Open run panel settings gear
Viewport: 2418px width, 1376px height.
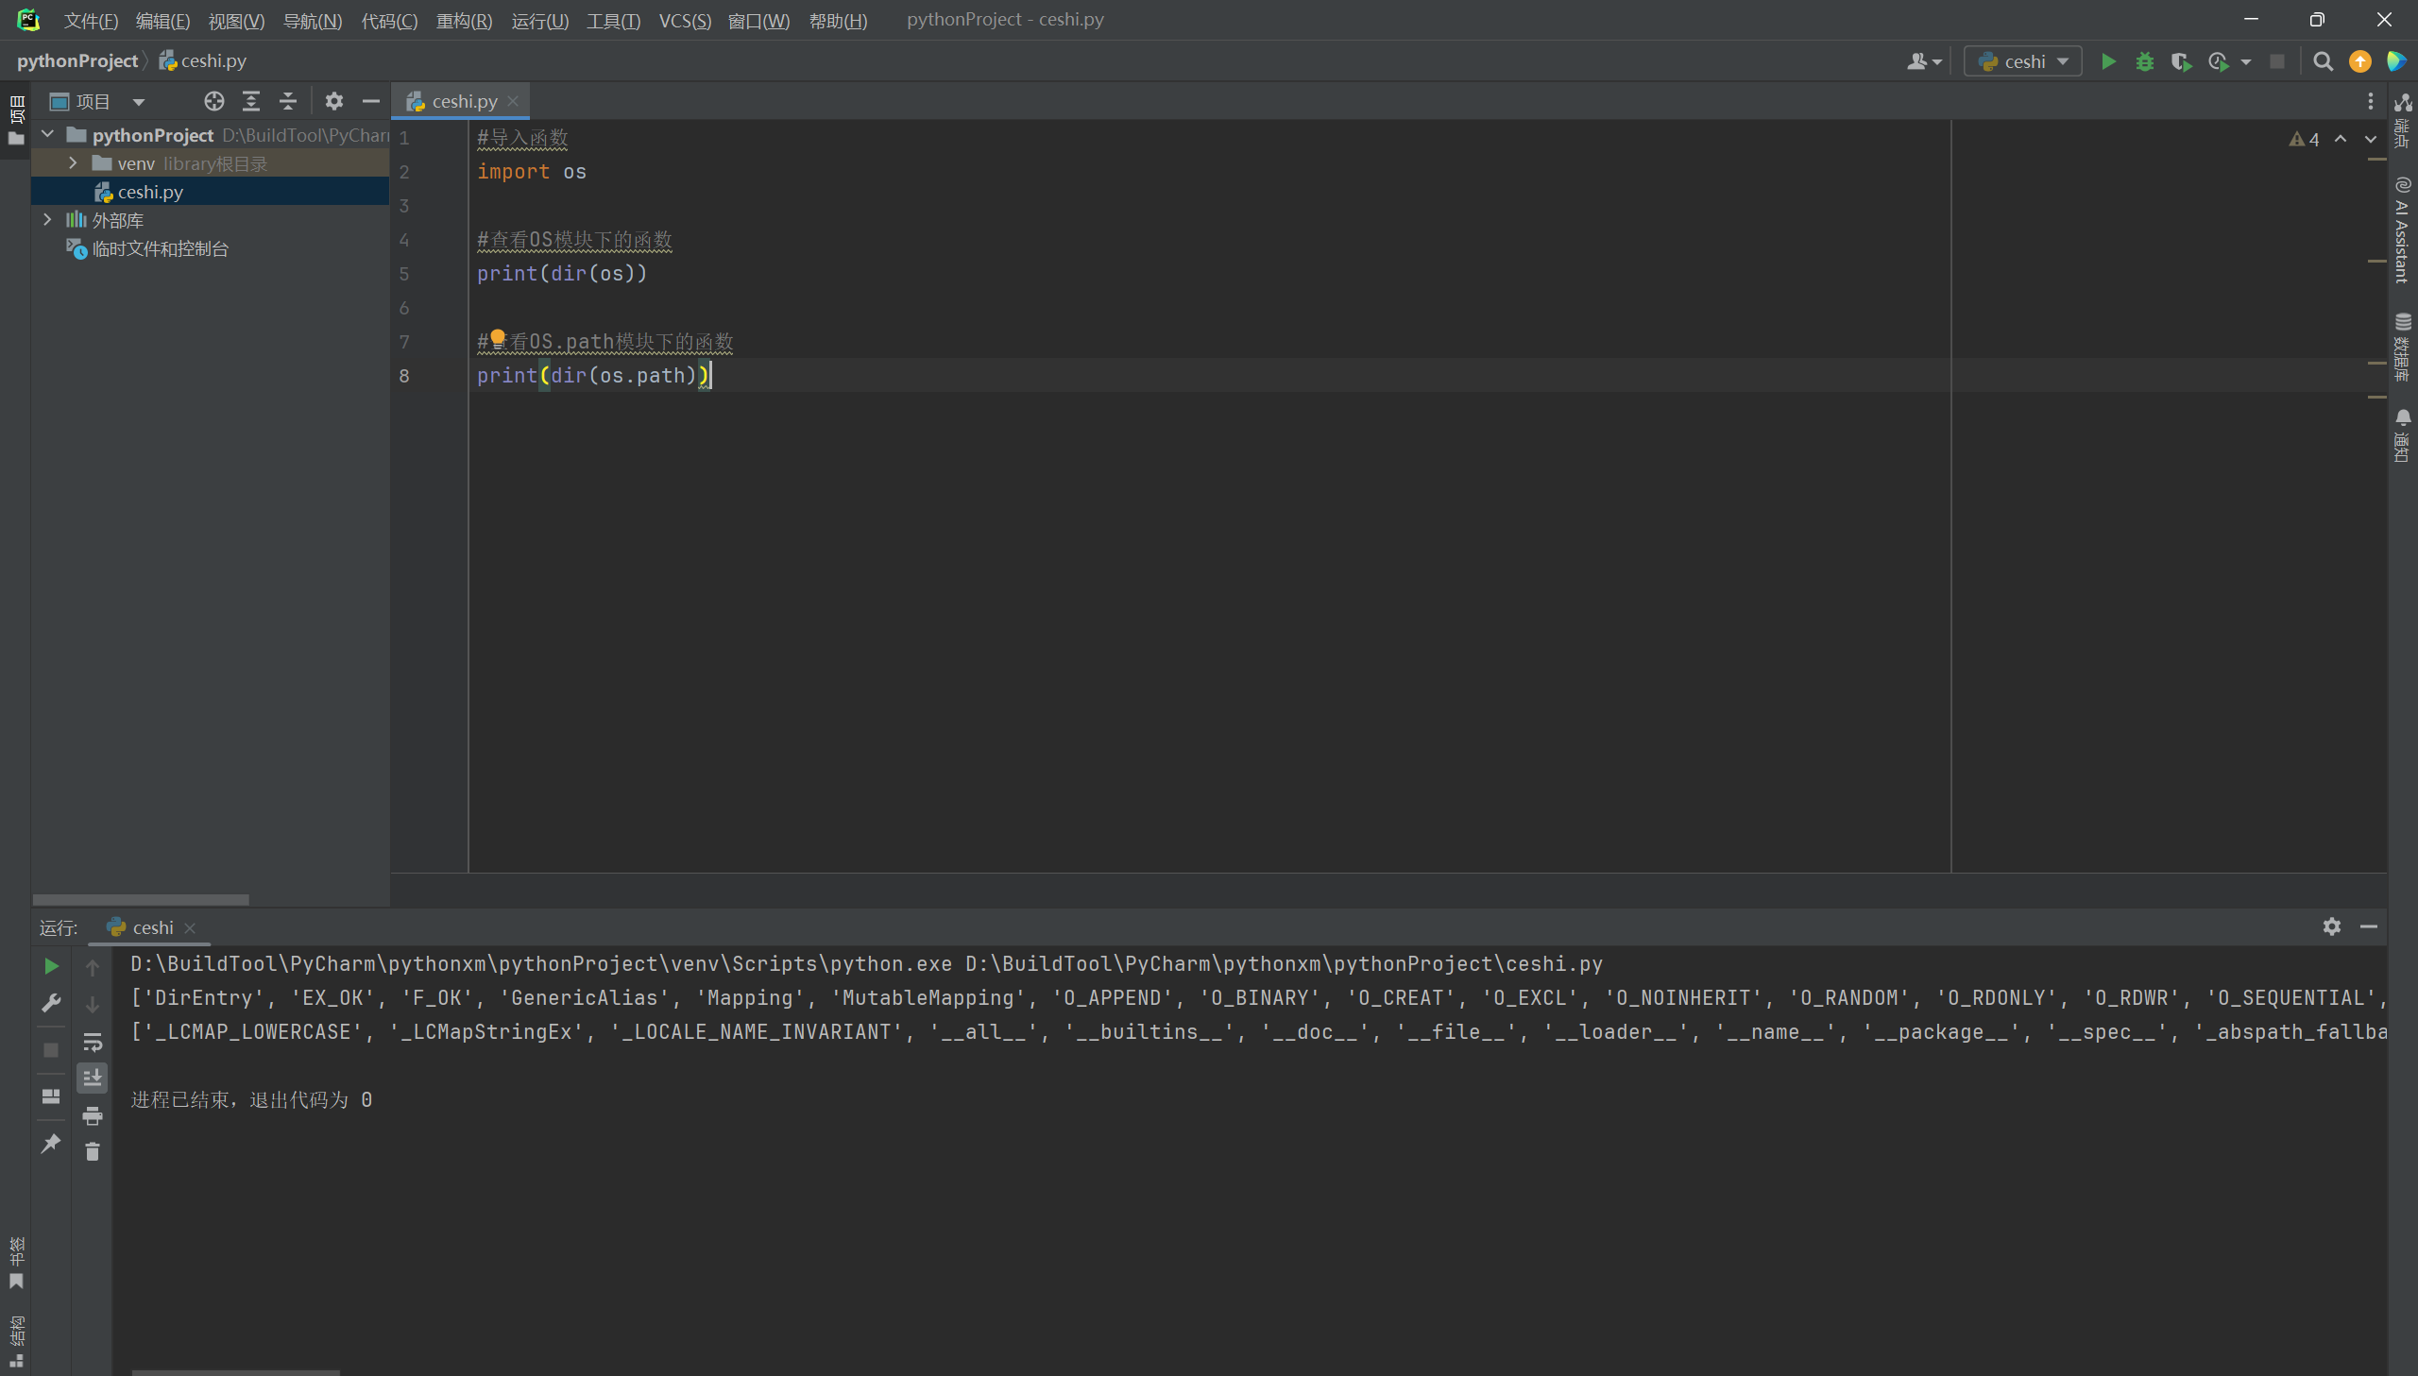[x=2331, y=926]
